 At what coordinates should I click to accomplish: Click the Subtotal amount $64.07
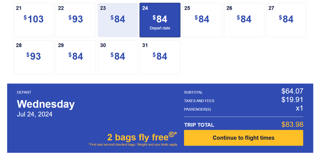click(292, 91)
